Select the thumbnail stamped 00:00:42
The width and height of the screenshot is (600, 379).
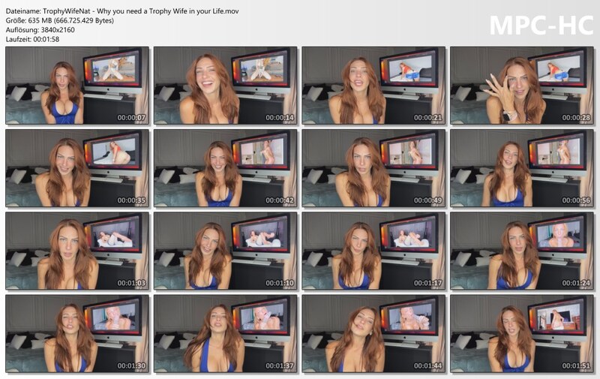coord(226,168)
